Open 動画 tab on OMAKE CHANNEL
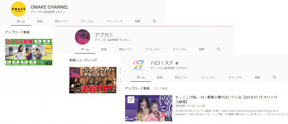Screen dimensions: 288x124 coord(40,21)
